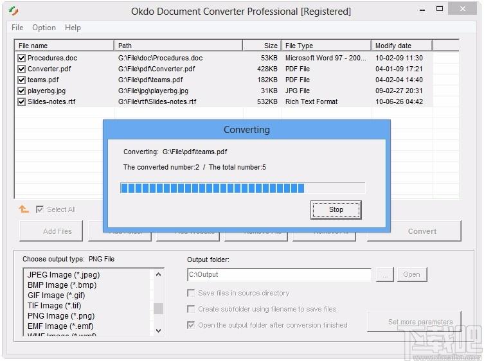This screenshot has height=361, width=484.
Task: Click the 04-02-04 14:40 date cell
Action: (399, 80)
